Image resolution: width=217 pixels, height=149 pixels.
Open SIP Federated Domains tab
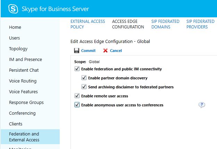pos(165,24)
